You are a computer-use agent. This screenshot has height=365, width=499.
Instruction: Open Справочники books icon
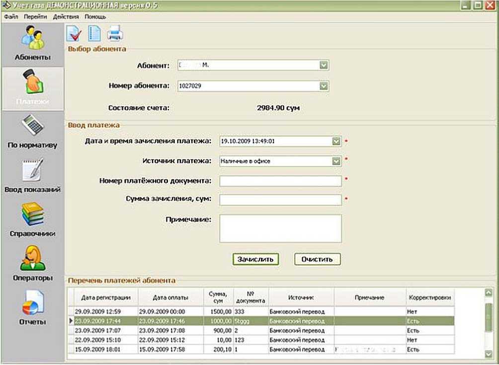(x=32, y=219)
